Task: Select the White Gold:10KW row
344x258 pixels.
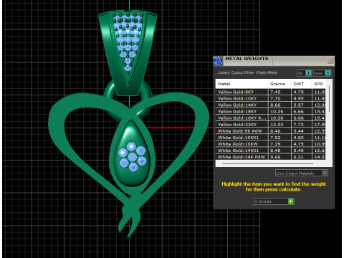Action: tap(271, 144)
